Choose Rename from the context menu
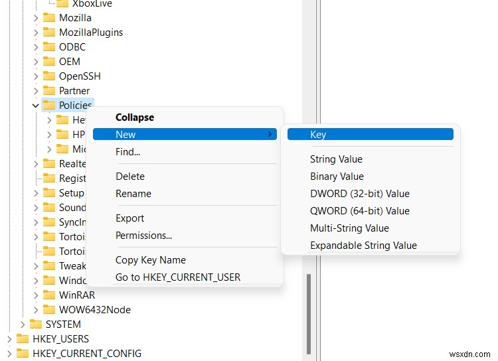 pos(185,193)
